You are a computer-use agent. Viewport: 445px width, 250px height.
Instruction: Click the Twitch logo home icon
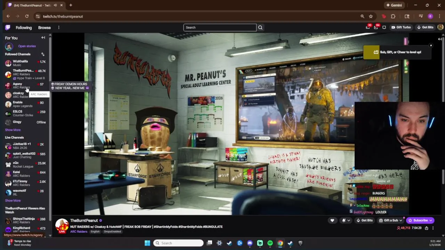[x=8, y=27]
